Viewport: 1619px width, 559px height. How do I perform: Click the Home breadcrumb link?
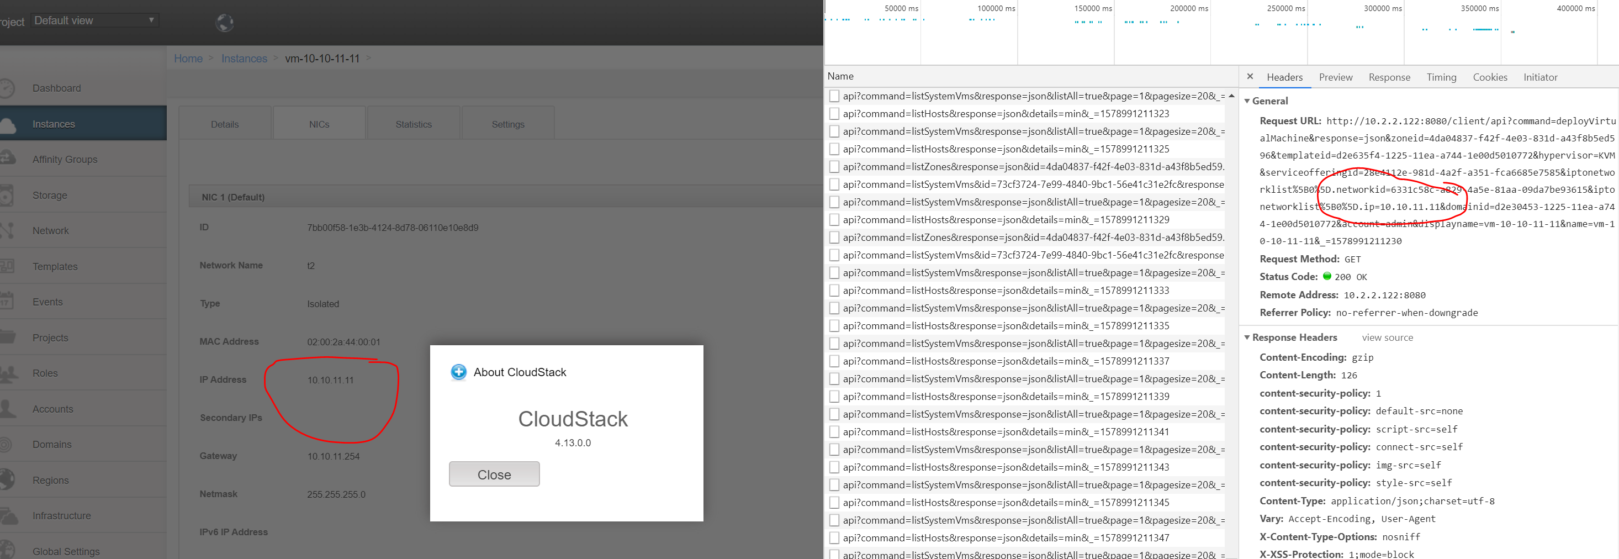tap(188, 58)
